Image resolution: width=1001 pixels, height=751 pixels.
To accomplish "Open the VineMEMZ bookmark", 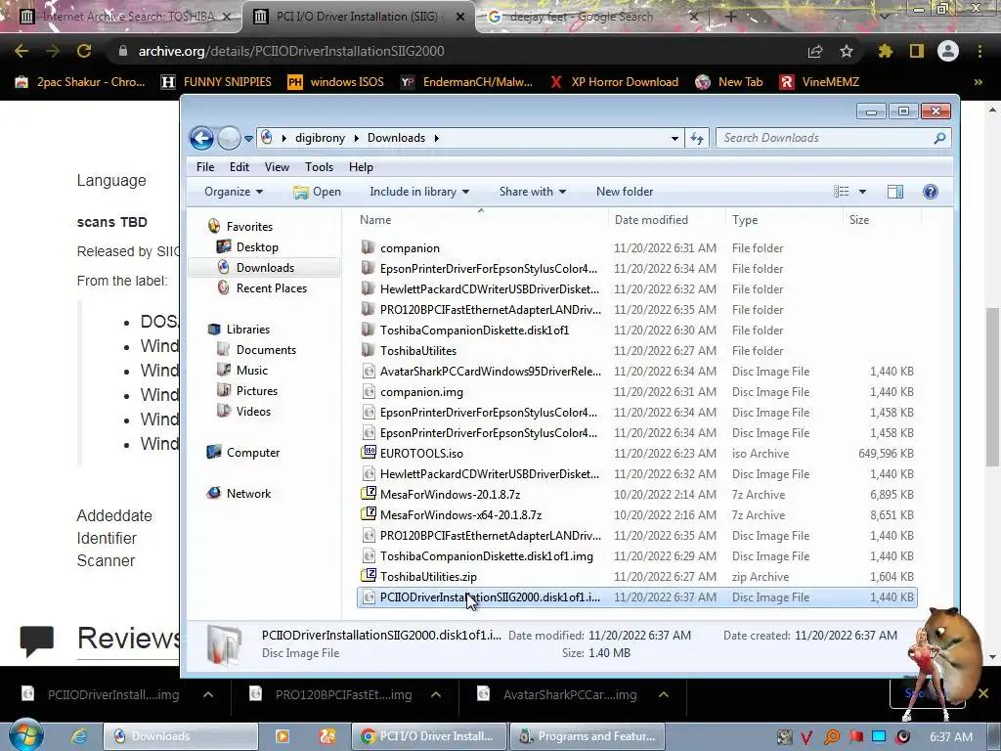I will (x=820, y=82).
